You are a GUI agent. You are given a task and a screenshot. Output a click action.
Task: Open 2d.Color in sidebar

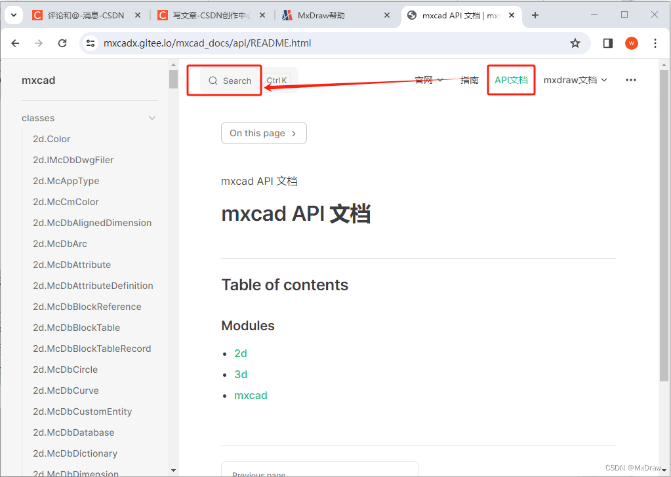(51, 139)
